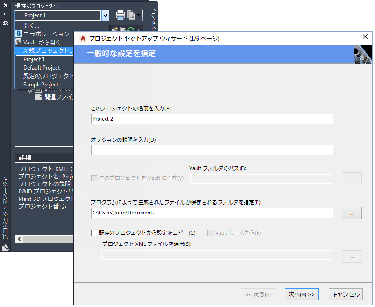Toggle the 'Vault サーバから' checkbox
Viewport: 375px width, 307px height.
tap(210, 233)
